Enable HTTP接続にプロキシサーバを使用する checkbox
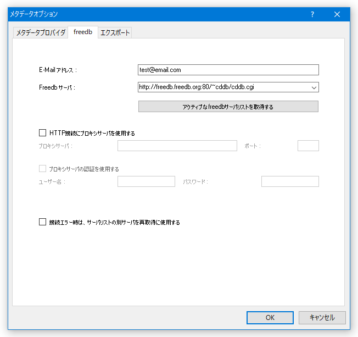Screen dimensions: 358x337 coord(42,133)
